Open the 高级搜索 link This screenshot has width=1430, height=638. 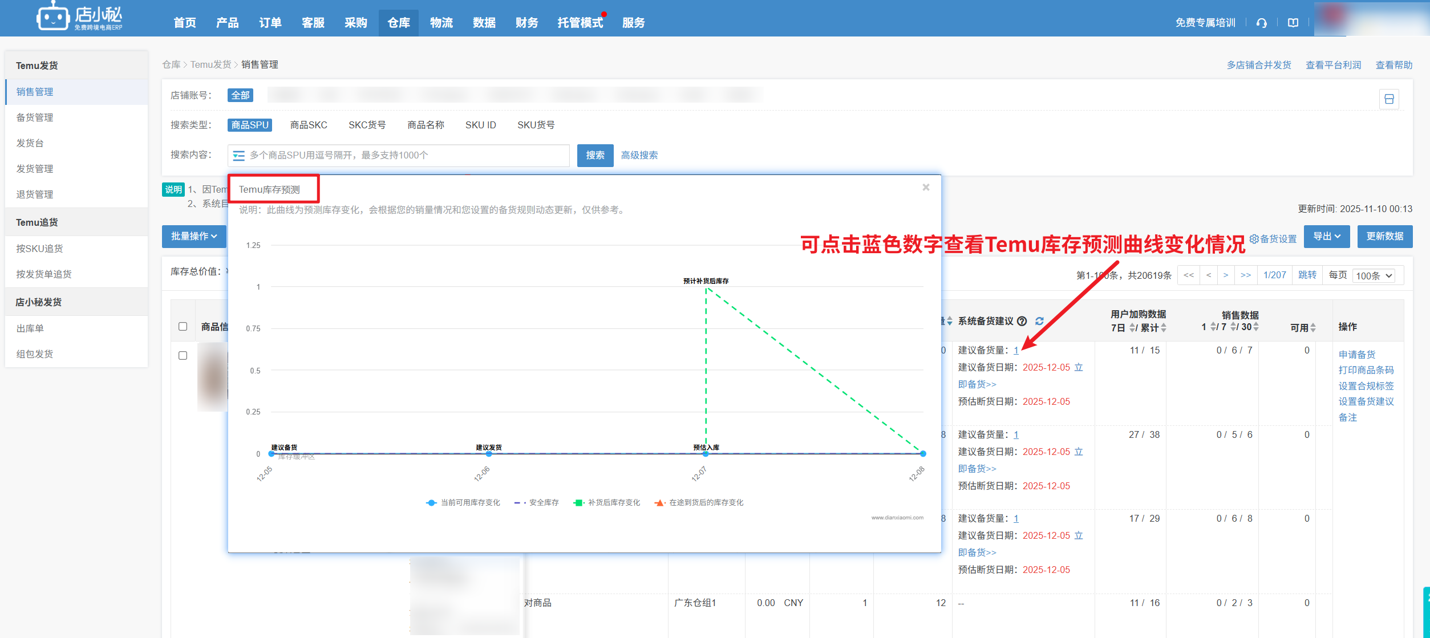[x=639, y=155]
